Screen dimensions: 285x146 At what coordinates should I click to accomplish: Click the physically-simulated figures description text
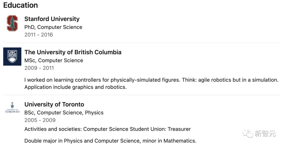coord(151,80)
